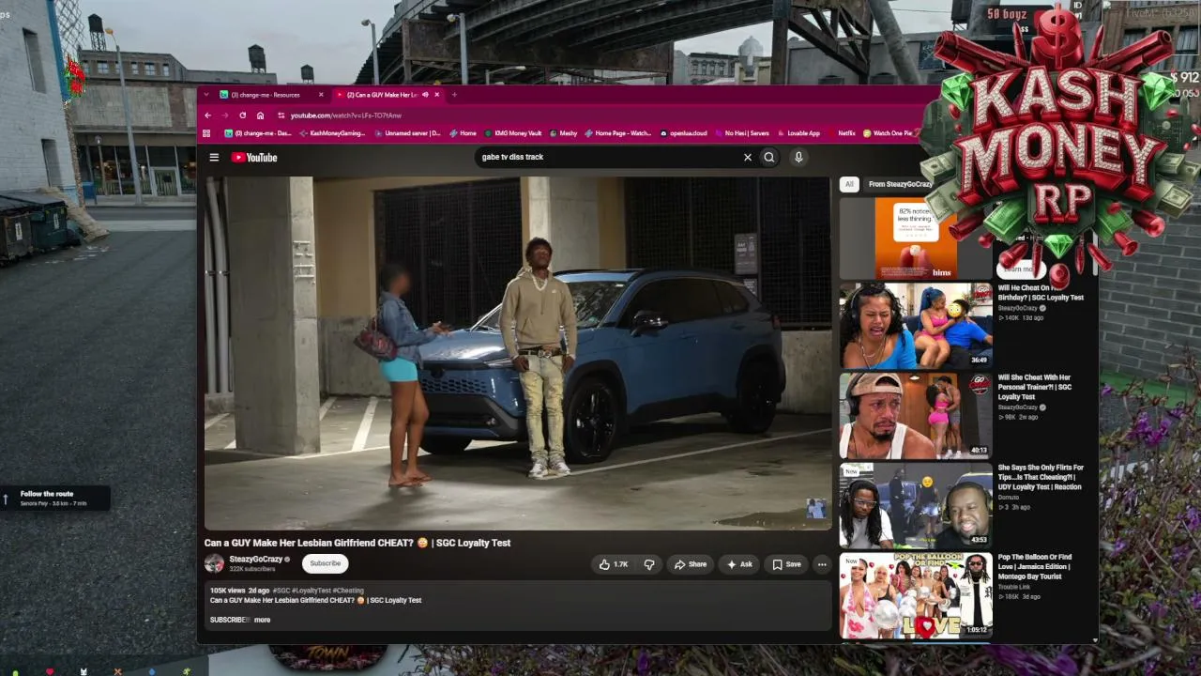This screenshot has width=1201, height=676.
Task: Subscribe to the SteazyGoCrazy channel
Action: [x=326, y=563]
